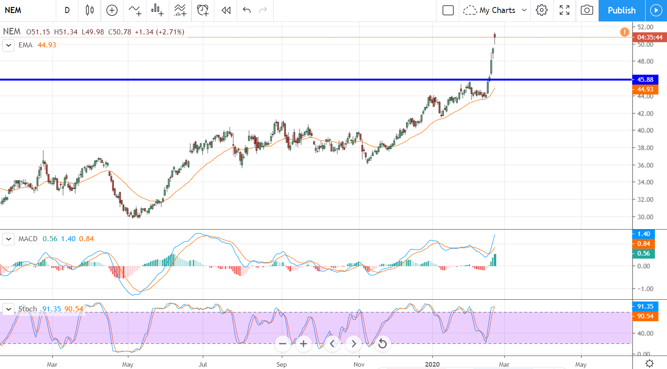Undo the last chart action
667x369 pixels.
247,10
